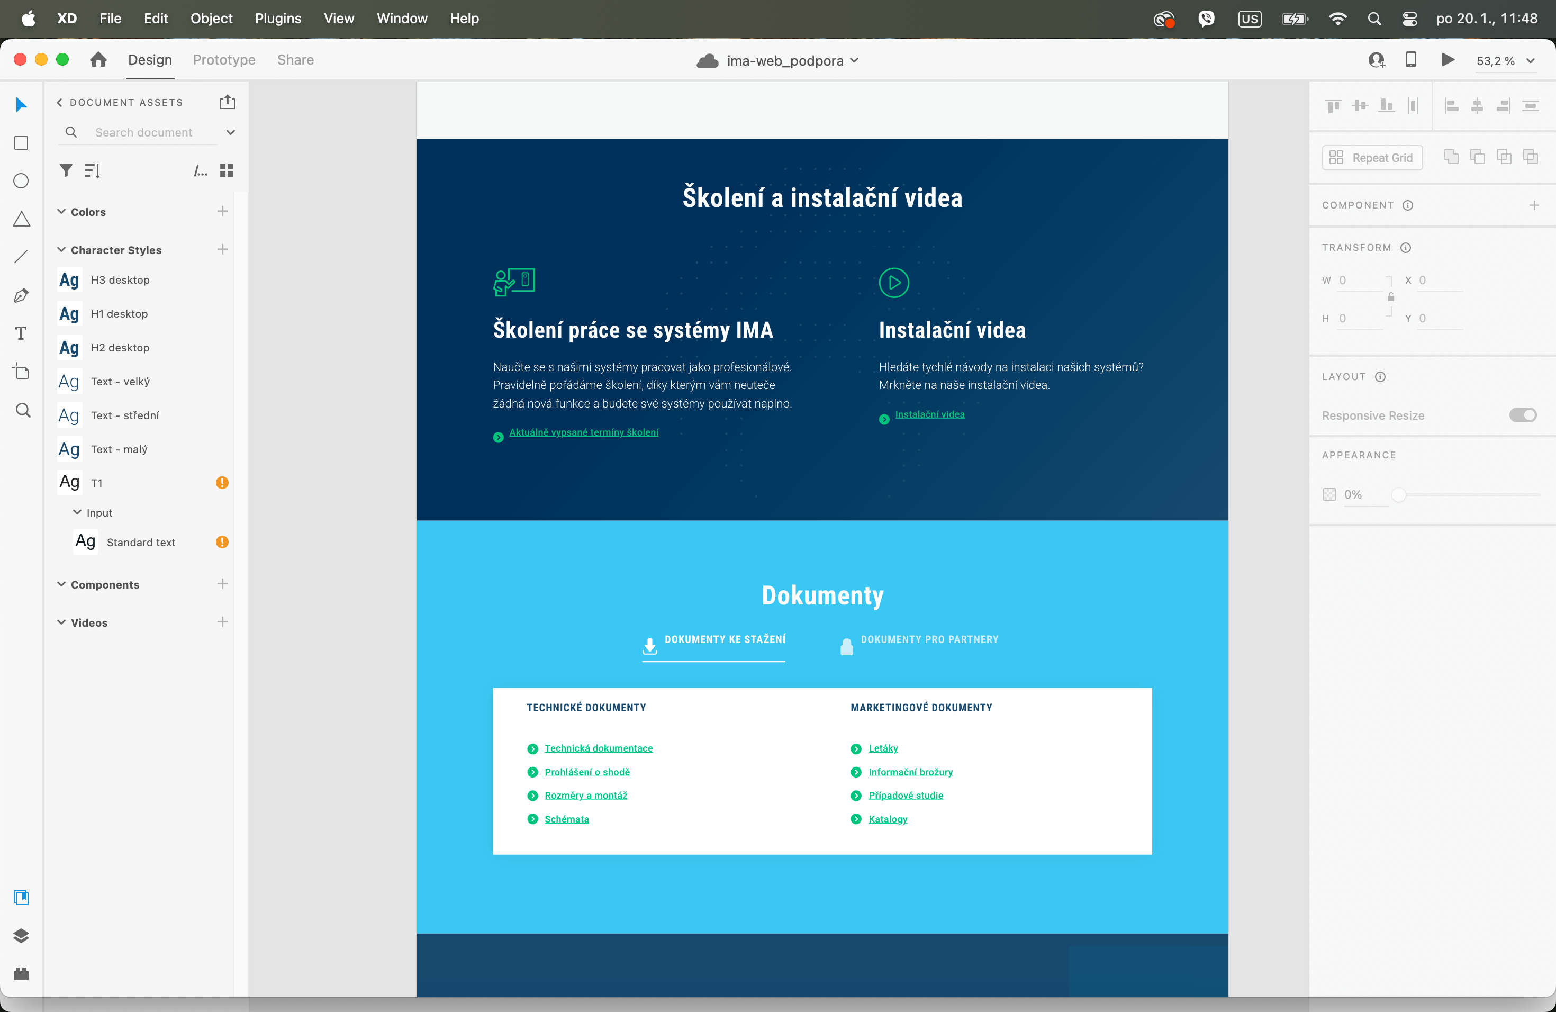Open the zoom level dropdown
This screenshot has height=1012, width=1556.
click(x=1531, y=61)
